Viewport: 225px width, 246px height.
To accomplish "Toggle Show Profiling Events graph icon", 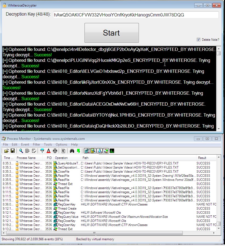I will click(x=112, y=151).
